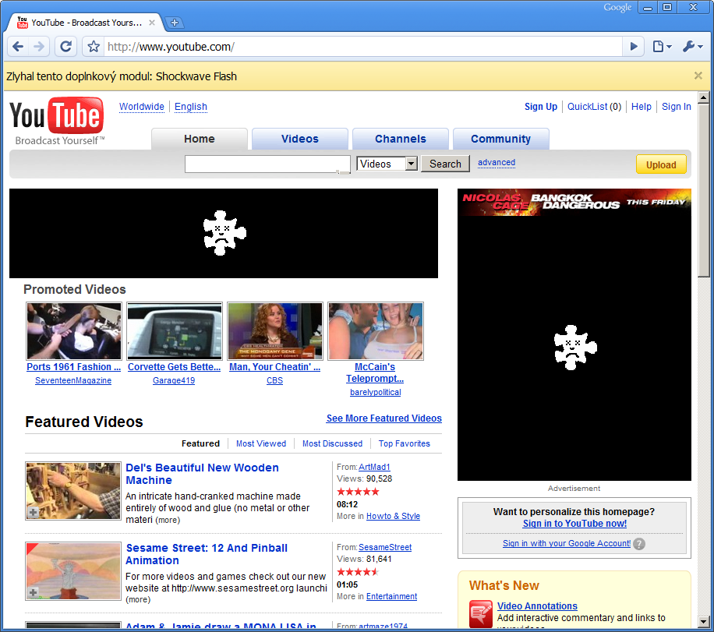Open Ports 1961 Fashion promoted thumbnail
Viewport: 714px width, 632px height.
coord(74,331)
